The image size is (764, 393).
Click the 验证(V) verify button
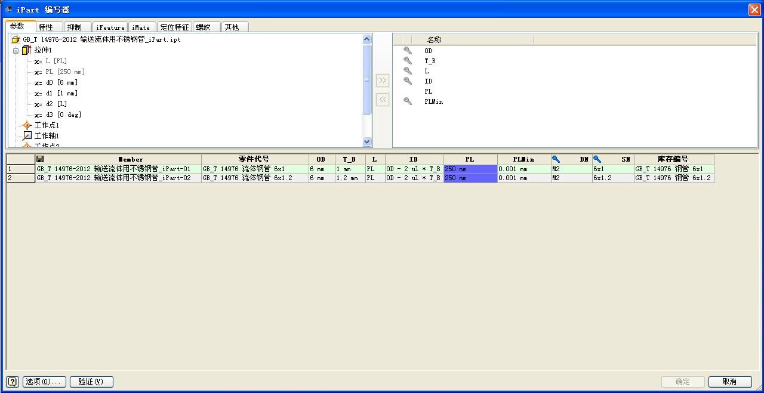[x=91, y=382]
